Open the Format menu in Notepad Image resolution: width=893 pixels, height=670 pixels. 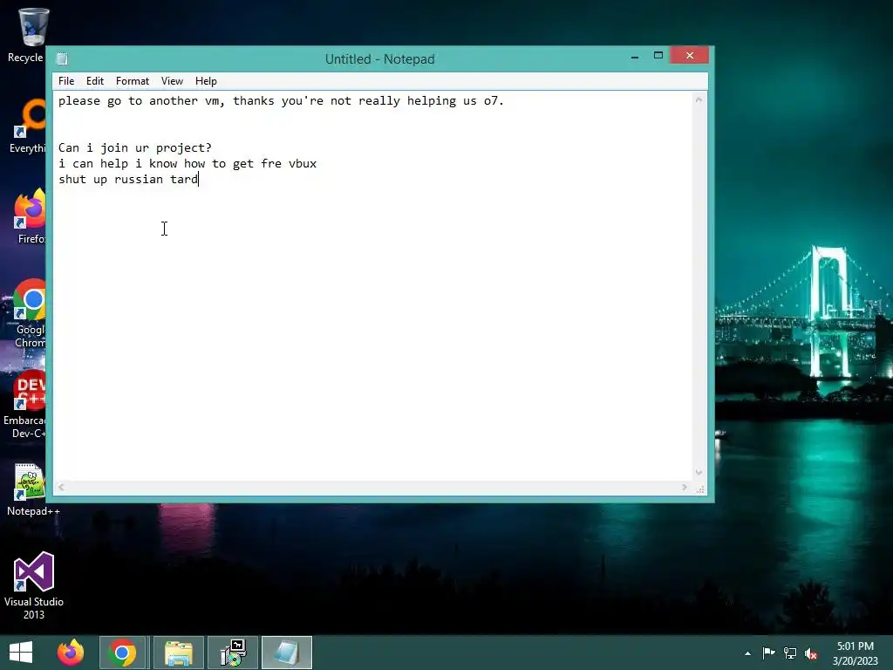(133, 81)
